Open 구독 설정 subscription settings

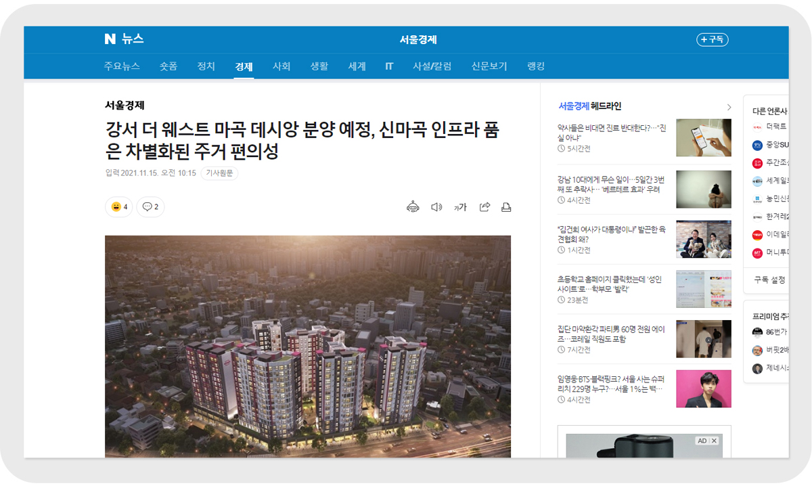click(769, 280)
